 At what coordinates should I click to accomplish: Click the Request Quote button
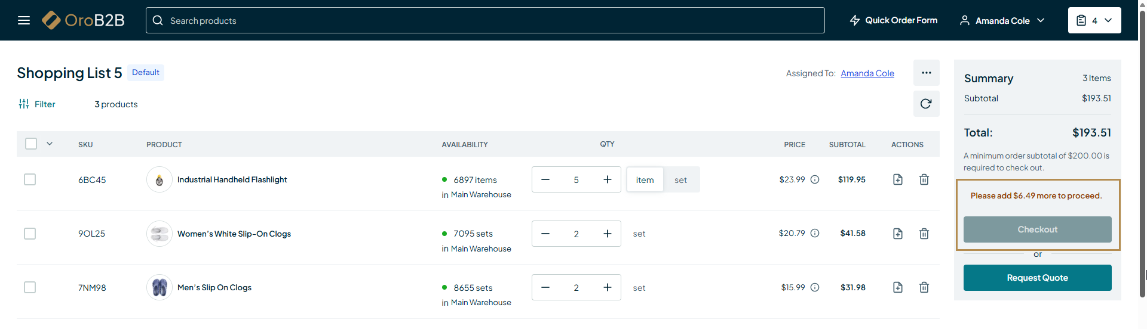(x=1037, y=278)
